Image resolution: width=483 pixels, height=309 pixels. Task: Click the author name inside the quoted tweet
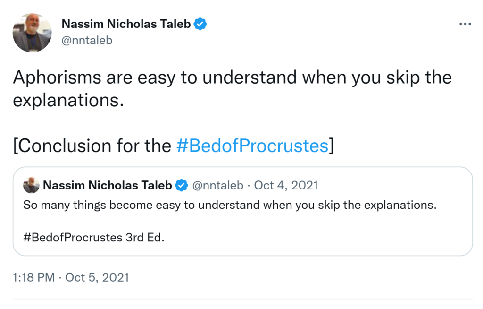(107, 186)
